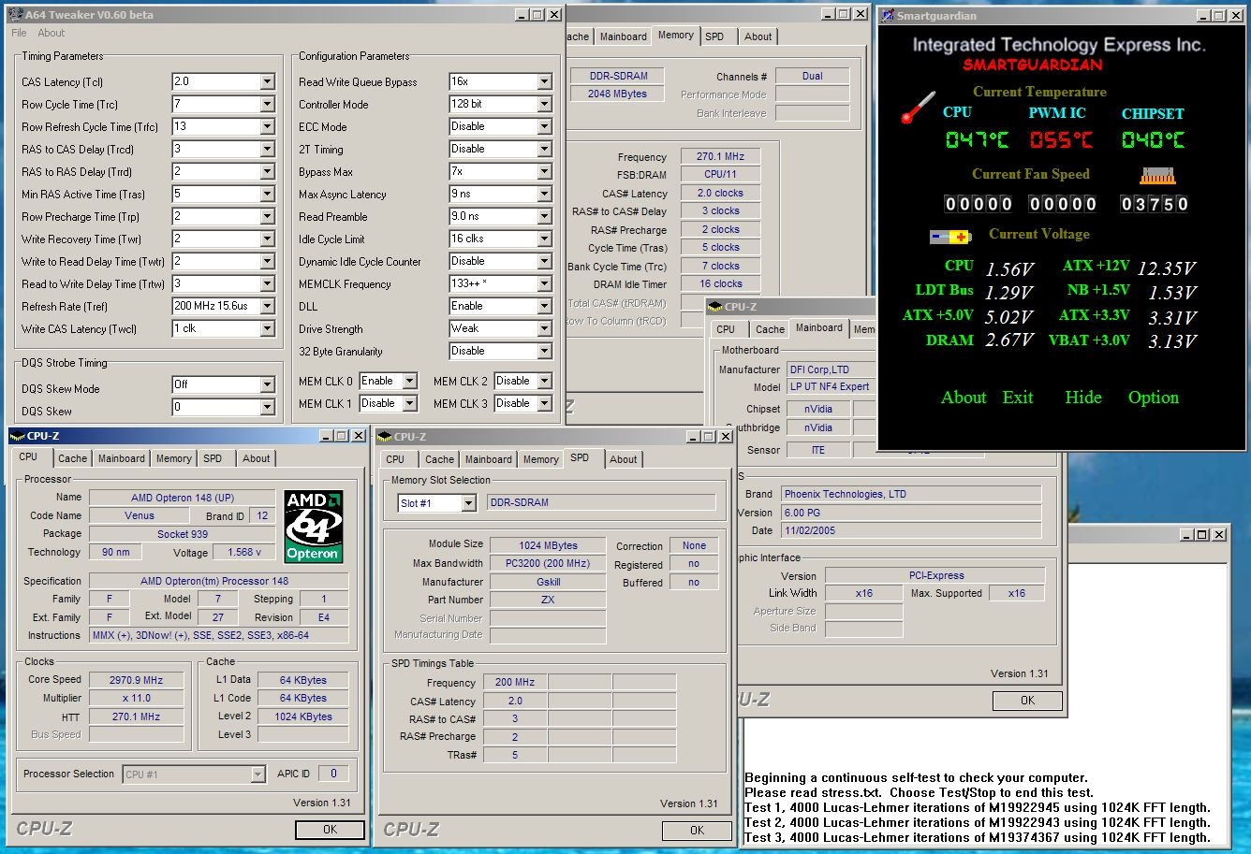
Task: Expand the Max Async Latency dropdown
Action: coord(544,195)
